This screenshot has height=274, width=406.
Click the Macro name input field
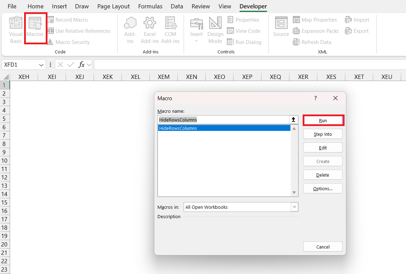click(x=223, y=120)
